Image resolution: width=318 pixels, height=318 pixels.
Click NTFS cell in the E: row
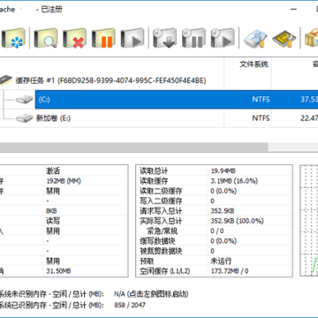coord(261,118)
